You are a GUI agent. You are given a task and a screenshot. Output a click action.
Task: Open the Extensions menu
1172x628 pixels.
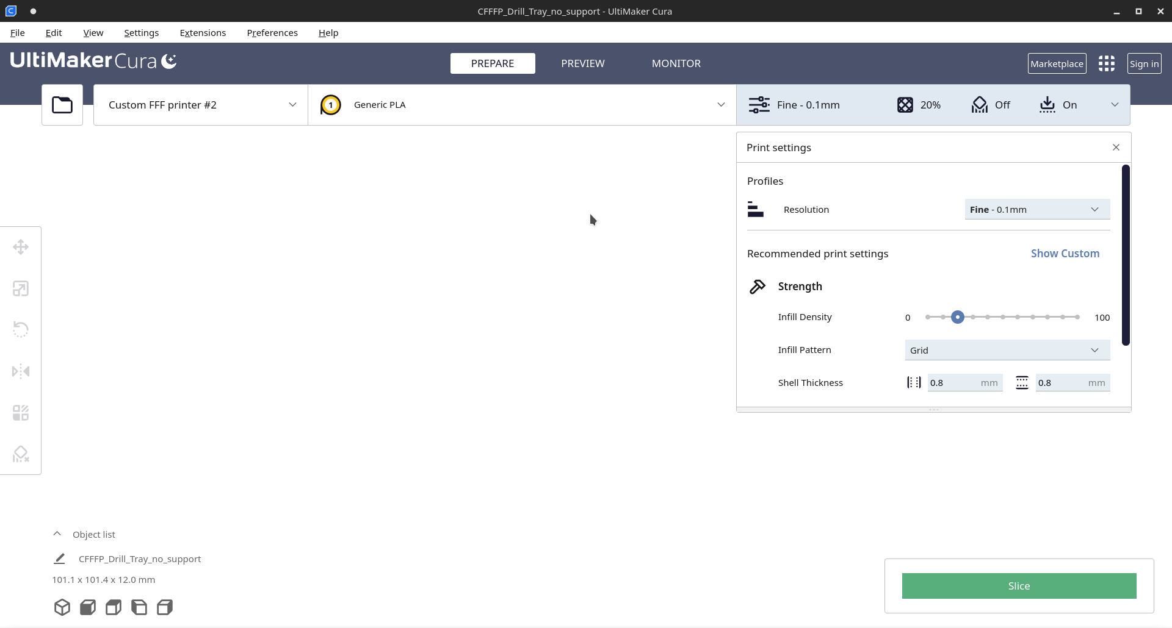point(203,32)
